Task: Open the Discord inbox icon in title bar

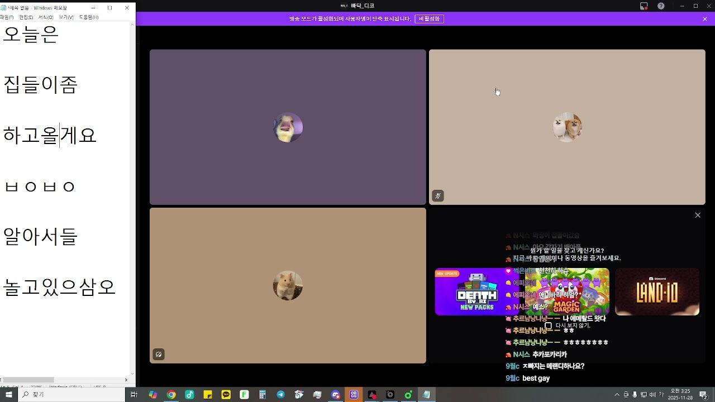Action: coord(643,6)
